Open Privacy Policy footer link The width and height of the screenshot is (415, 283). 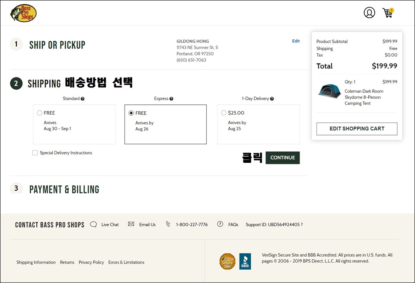(91, 262)
